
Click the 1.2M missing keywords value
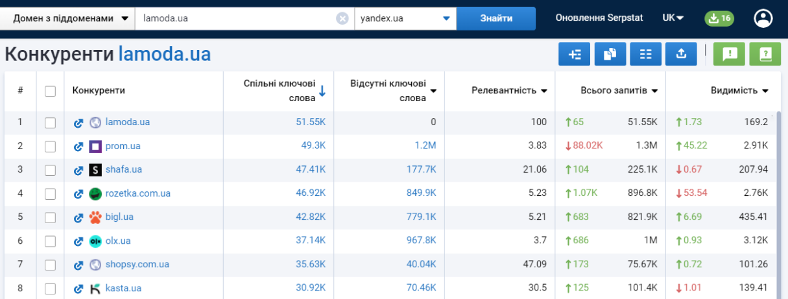(x=425, y=146)
